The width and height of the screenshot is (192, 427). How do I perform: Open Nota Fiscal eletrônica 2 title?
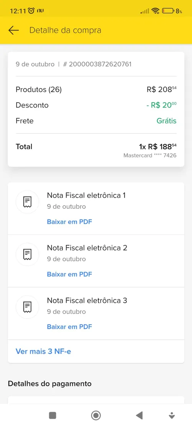(87, 248)
